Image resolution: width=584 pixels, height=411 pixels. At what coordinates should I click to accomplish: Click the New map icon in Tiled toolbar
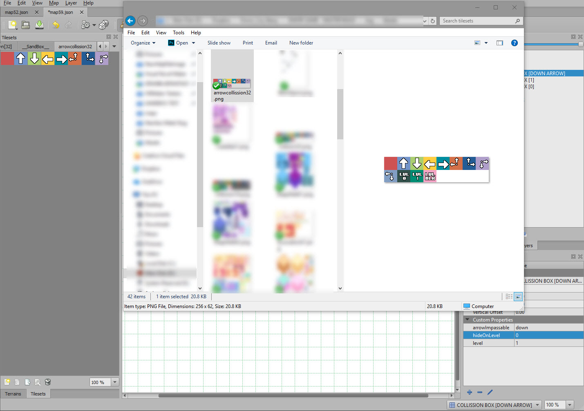coord(13,25)
